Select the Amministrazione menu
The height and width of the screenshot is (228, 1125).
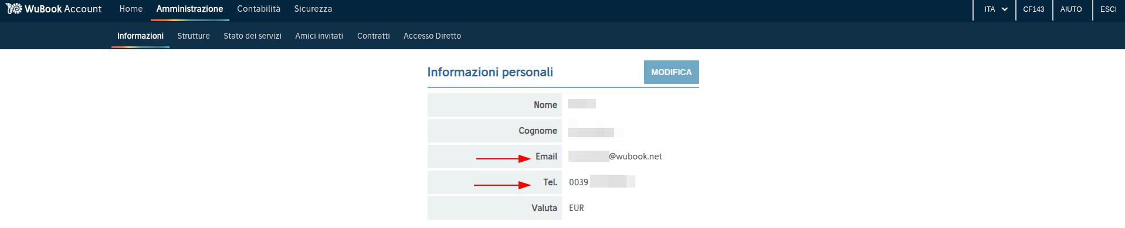[189, 9]
